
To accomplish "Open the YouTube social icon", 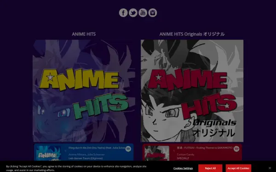I will click(143, 13).
